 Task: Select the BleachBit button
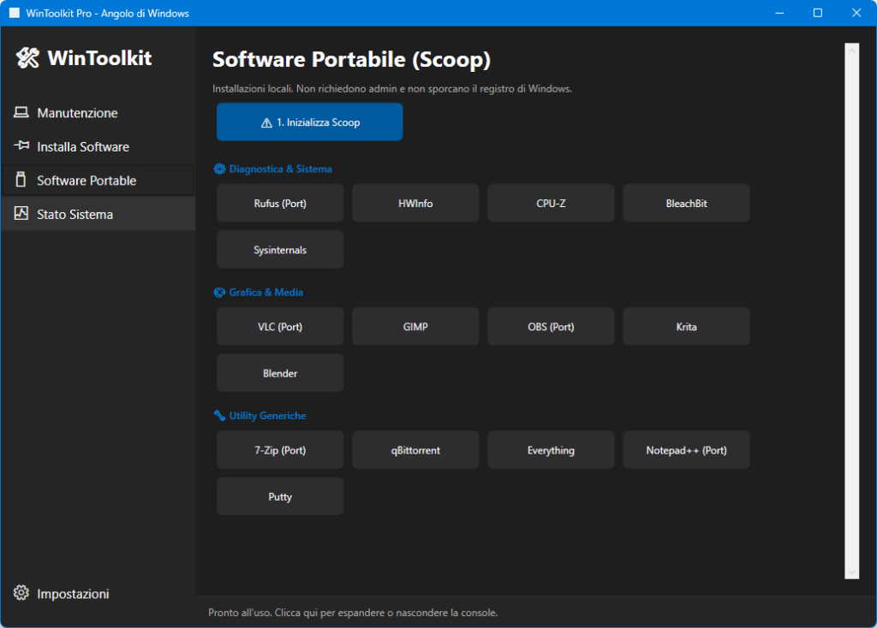pos(686,204)
